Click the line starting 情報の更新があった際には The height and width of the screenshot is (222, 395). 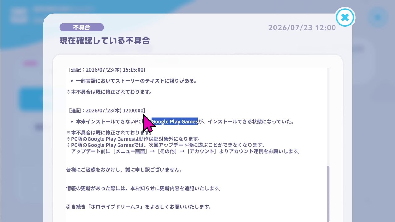[x=143, y=188]
